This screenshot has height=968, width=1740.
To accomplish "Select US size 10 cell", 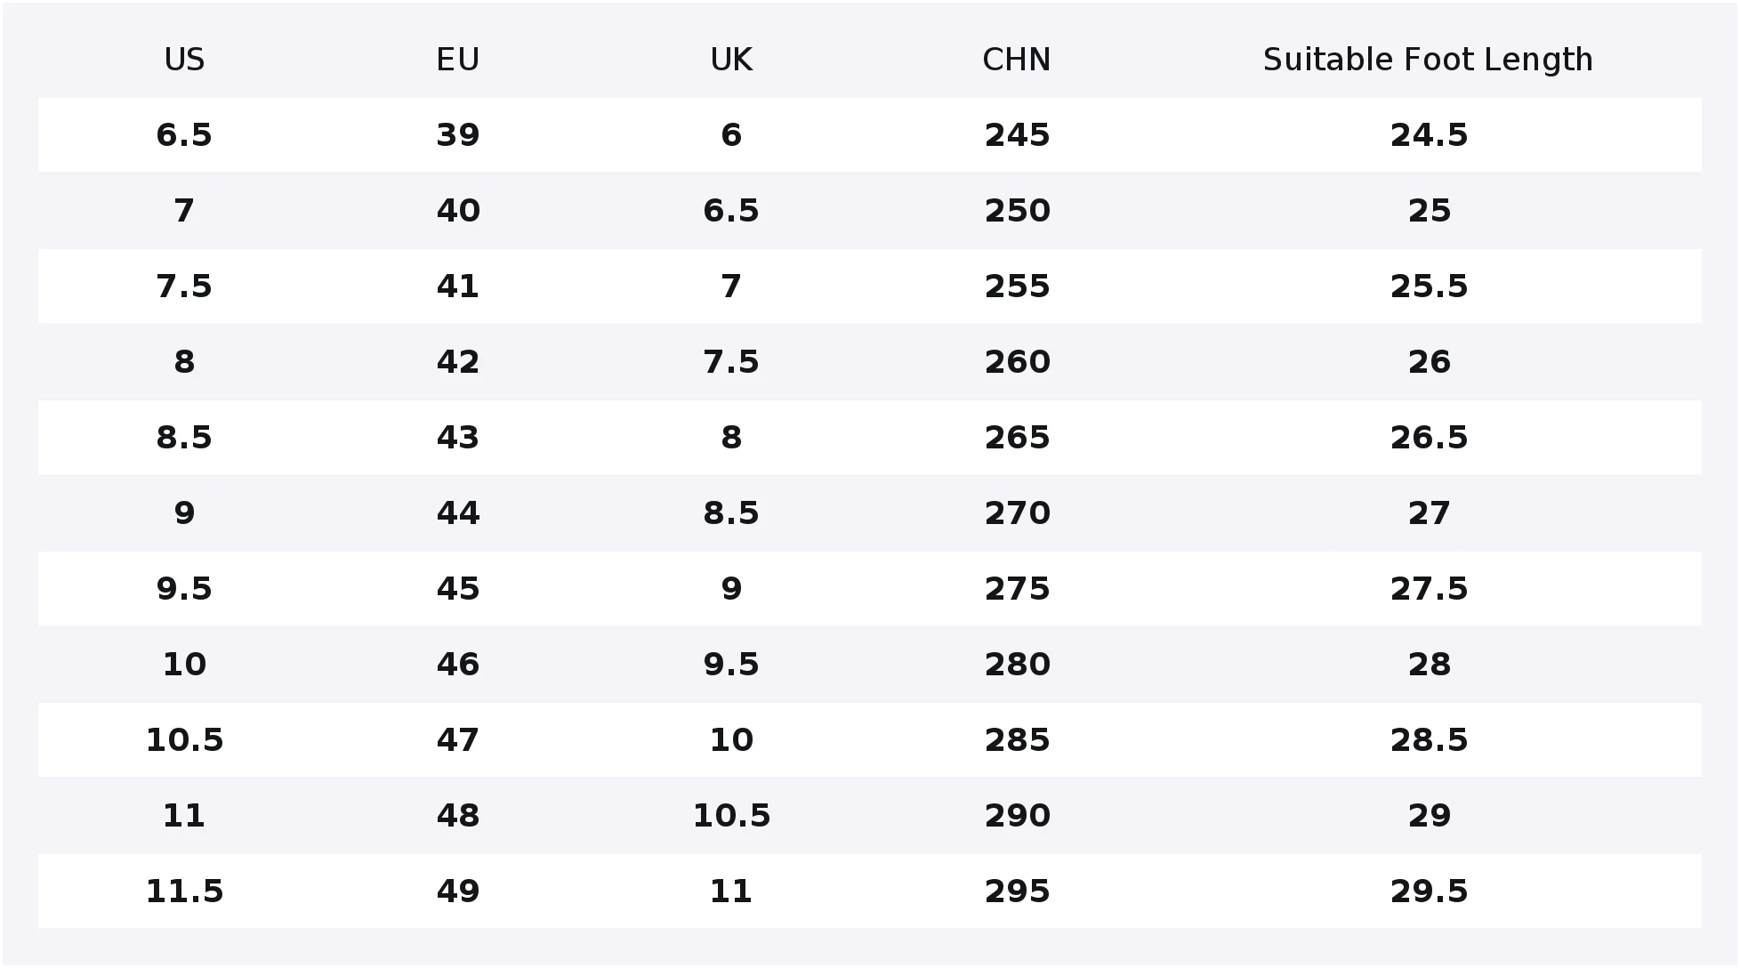I will point(184,665).
